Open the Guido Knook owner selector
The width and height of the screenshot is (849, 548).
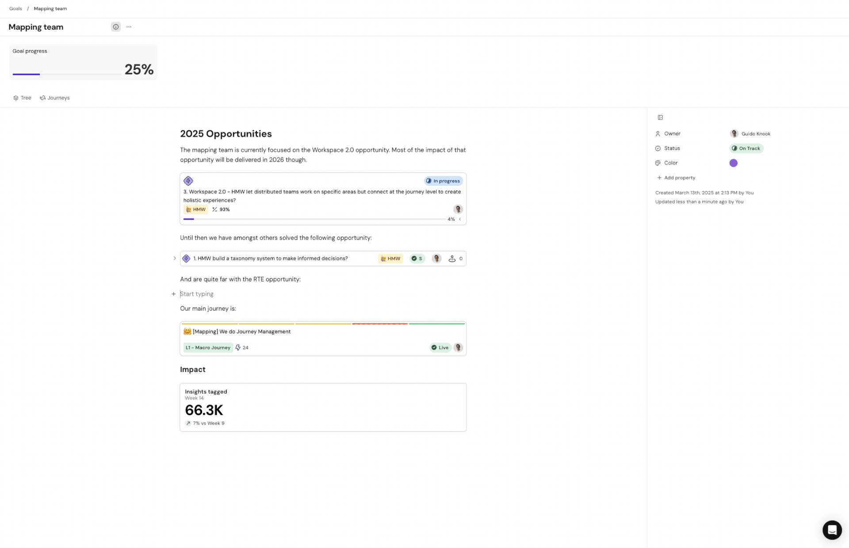(750, 134)
